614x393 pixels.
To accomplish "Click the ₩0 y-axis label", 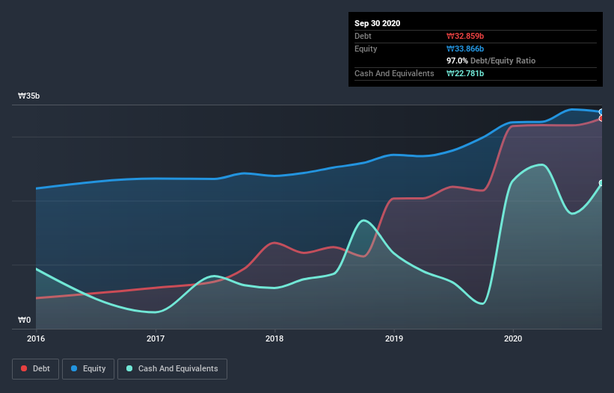I will tap(24, 321).
